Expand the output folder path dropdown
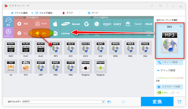Viewport: 188px width, 109px height. [103, 102]
